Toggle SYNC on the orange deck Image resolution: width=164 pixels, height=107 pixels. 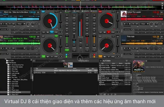(x=113, y=57)
